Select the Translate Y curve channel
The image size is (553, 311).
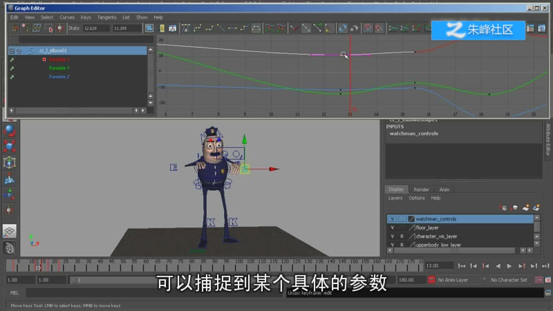click(59, 68)
